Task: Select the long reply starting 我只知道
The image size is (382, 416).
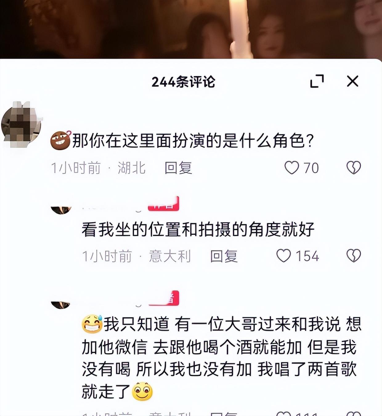Action: coord(221,358)
